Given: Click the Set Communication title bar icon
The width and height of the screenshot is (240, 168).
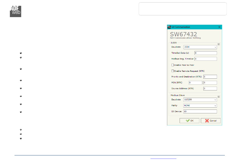Looking at the screenshot, I should coord(169,27).
